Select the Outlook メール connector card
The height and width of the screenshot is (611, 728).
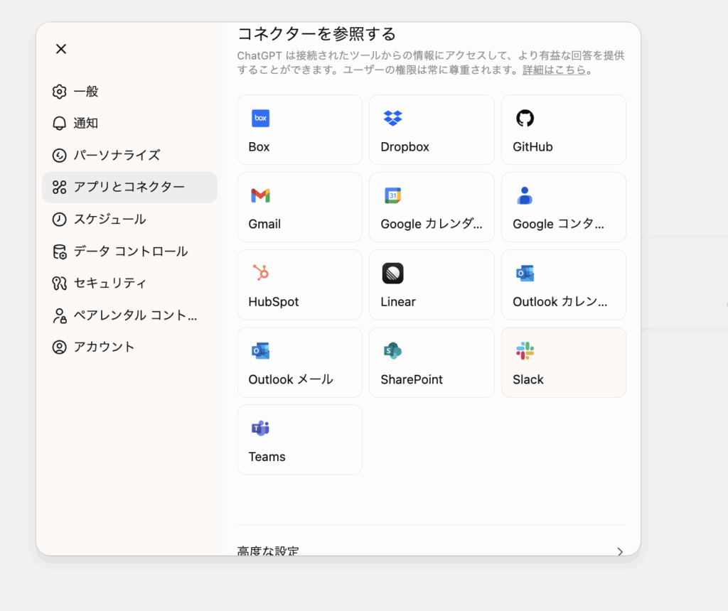[299, 362]
